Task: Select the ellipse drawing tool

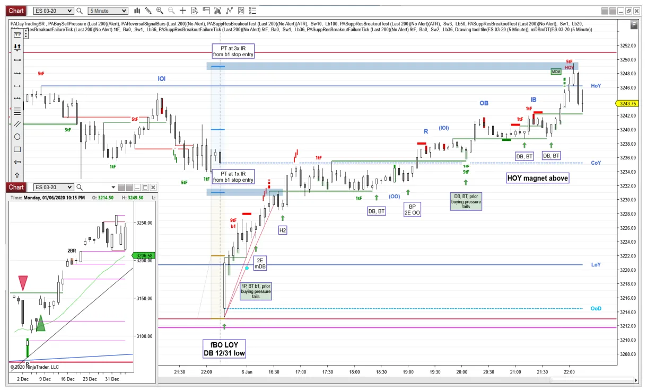Action: coord(18,136)
